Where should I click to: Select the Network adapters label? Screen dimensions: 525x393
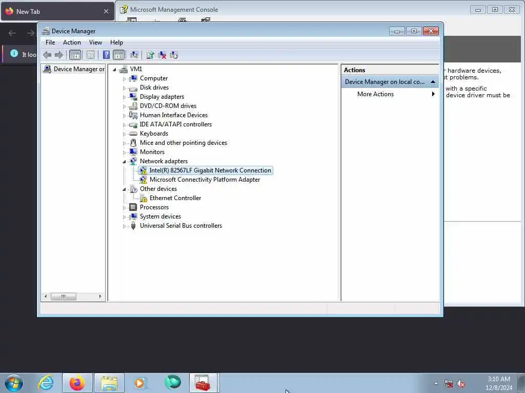tap(164, 161)
